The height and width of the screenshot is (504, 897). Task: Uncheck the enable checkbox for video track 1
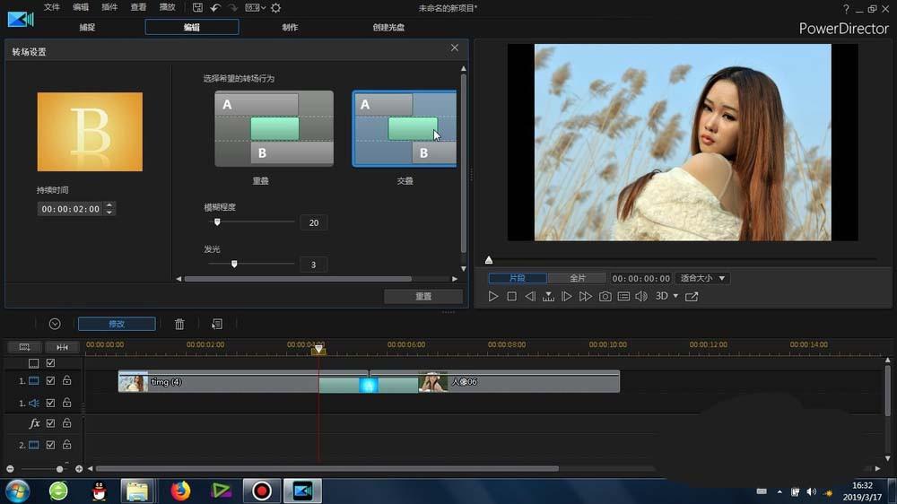tap(50, 381)
